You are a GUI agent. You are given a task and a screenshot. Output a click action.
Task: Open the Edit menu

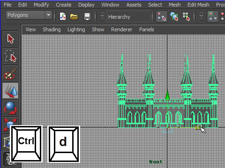[x=22, y=5]
